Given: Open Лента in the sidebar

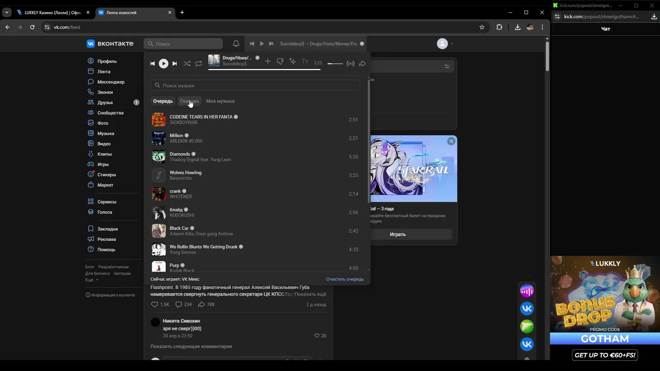Looking at the screenshot, I should (104, 72).
